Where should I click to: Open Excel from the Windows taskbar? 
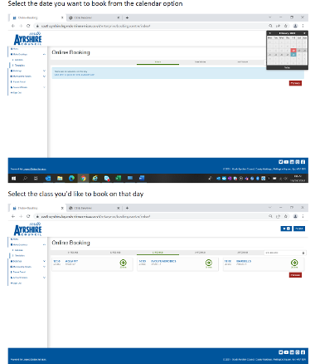point(119,178)
